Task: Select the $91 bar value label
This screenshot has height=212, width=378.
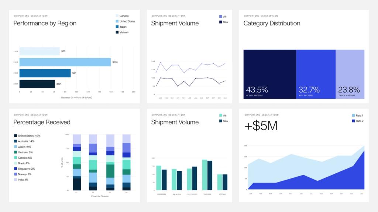Action: [74, 73]
